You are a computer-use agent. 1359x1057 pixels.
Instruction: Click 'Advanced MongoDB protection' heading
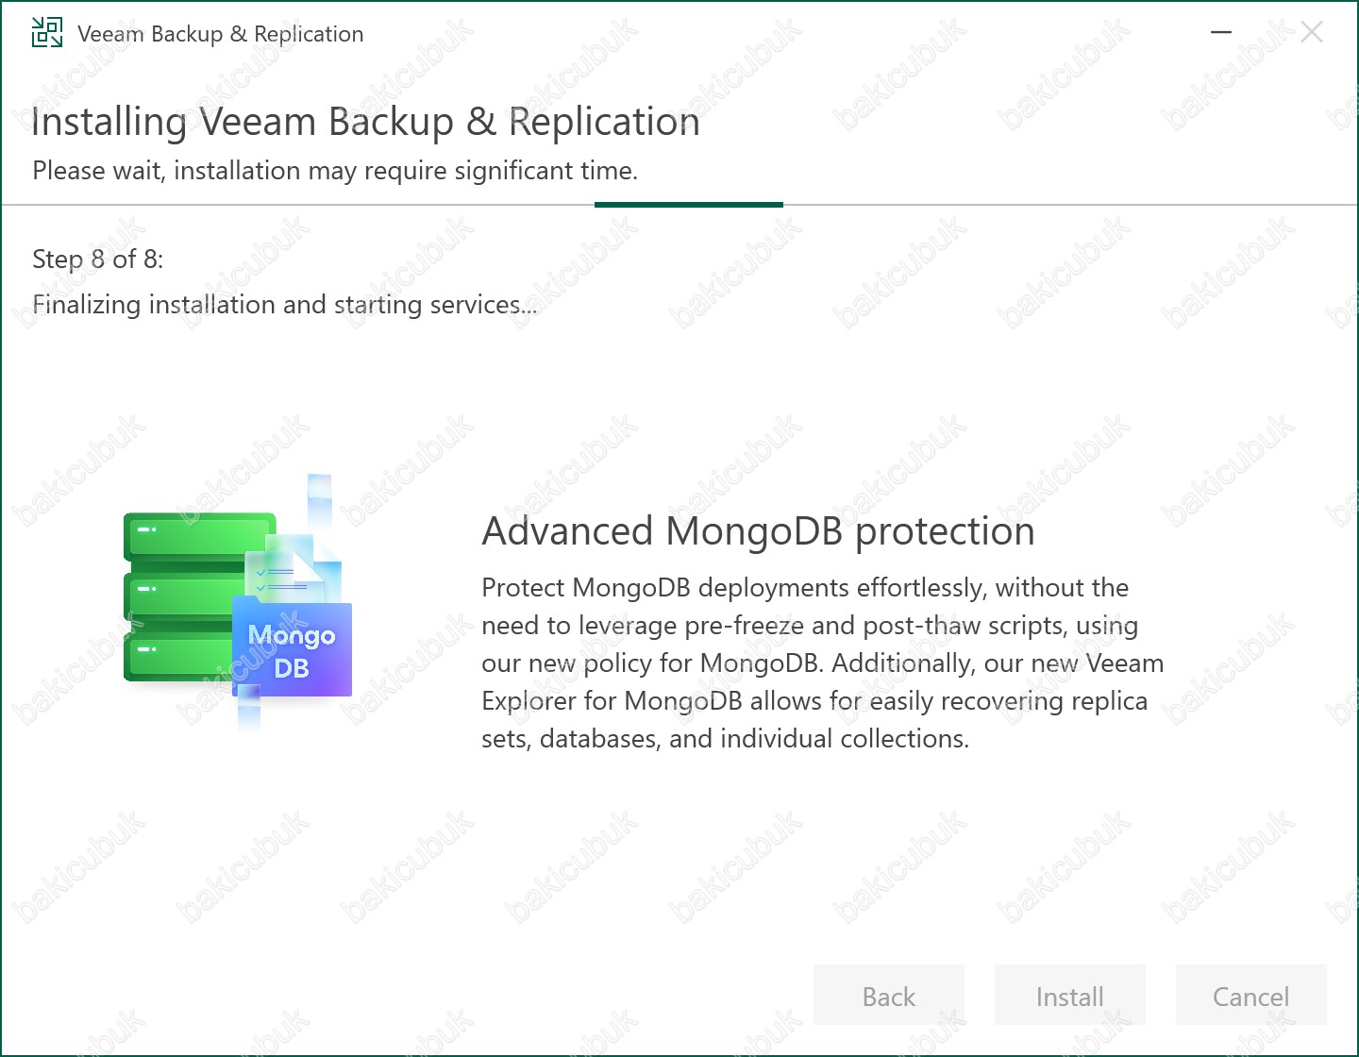coord(758,531)
